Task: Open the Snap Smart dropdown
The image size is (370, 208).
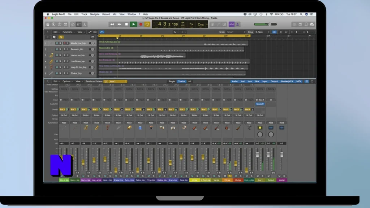Action: click(x=236, y=32)
